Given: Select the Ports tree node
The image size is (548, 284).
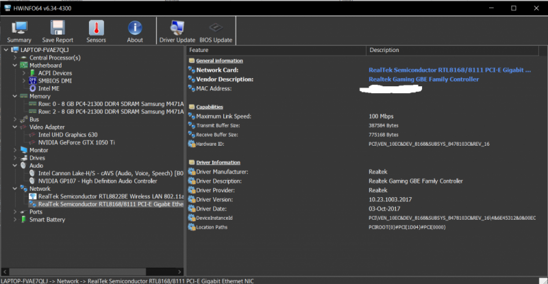Looking at the screenshot, I should 36,211.
